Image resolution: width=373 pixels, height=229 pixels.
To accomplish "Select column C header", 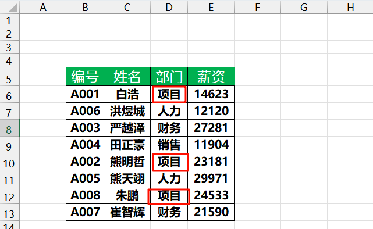I will point(127,7).
